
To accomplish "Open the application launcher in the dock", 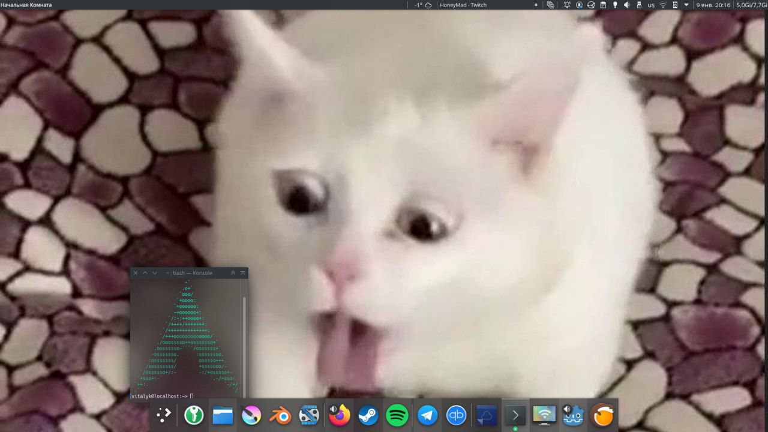I will tap(164, 415).
